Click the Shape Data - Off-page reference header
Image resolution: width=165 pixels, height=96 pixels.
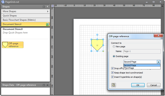[26, 85]
